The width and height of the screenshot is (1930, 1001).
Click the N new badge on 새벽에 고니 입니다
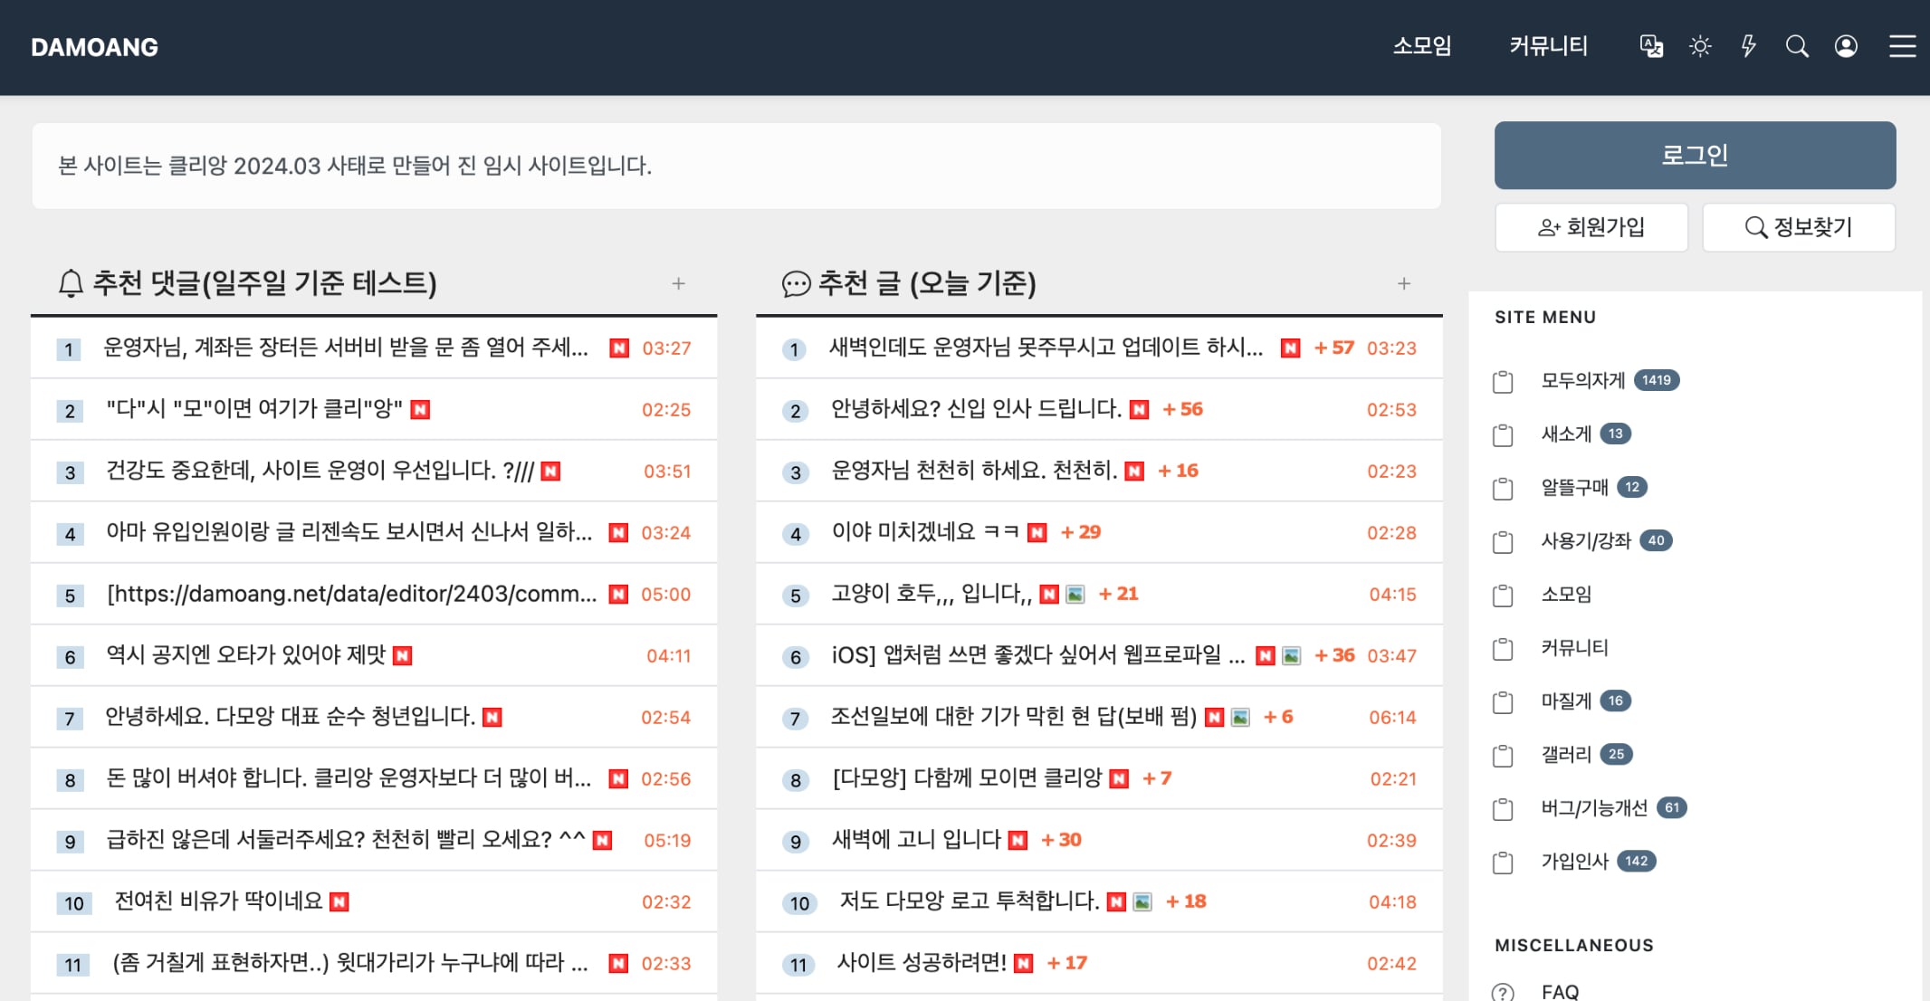tap(1018, 841)
